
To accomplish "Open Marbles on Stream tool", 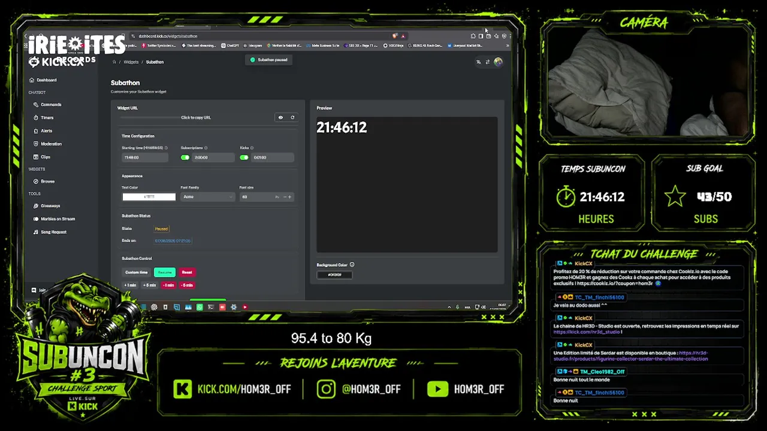I will (x=55, y=219).
